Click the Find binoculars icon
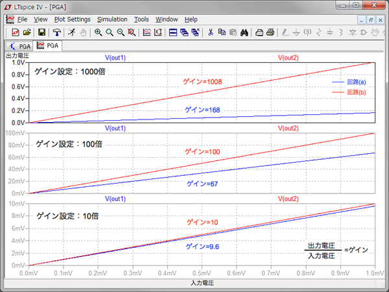The height and width of the screenshot is (292, 389). (x=244, y=32)
